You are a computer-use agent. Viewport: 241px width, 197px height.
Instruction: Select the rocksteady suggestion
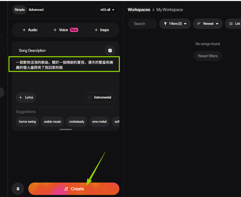pyautogui.click(x=77, y=122)
